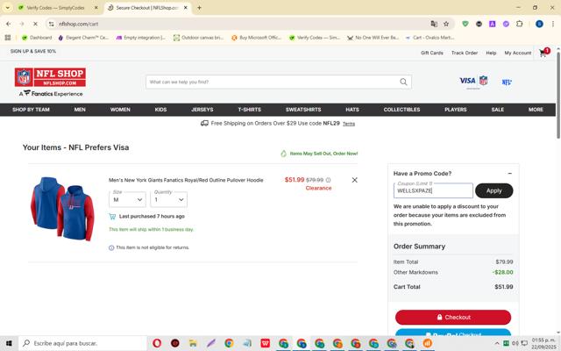Viewport: 561px width, 351px height.
Task: Open the bookmarks apps grid icon
Action: click(x=8, y=37)
